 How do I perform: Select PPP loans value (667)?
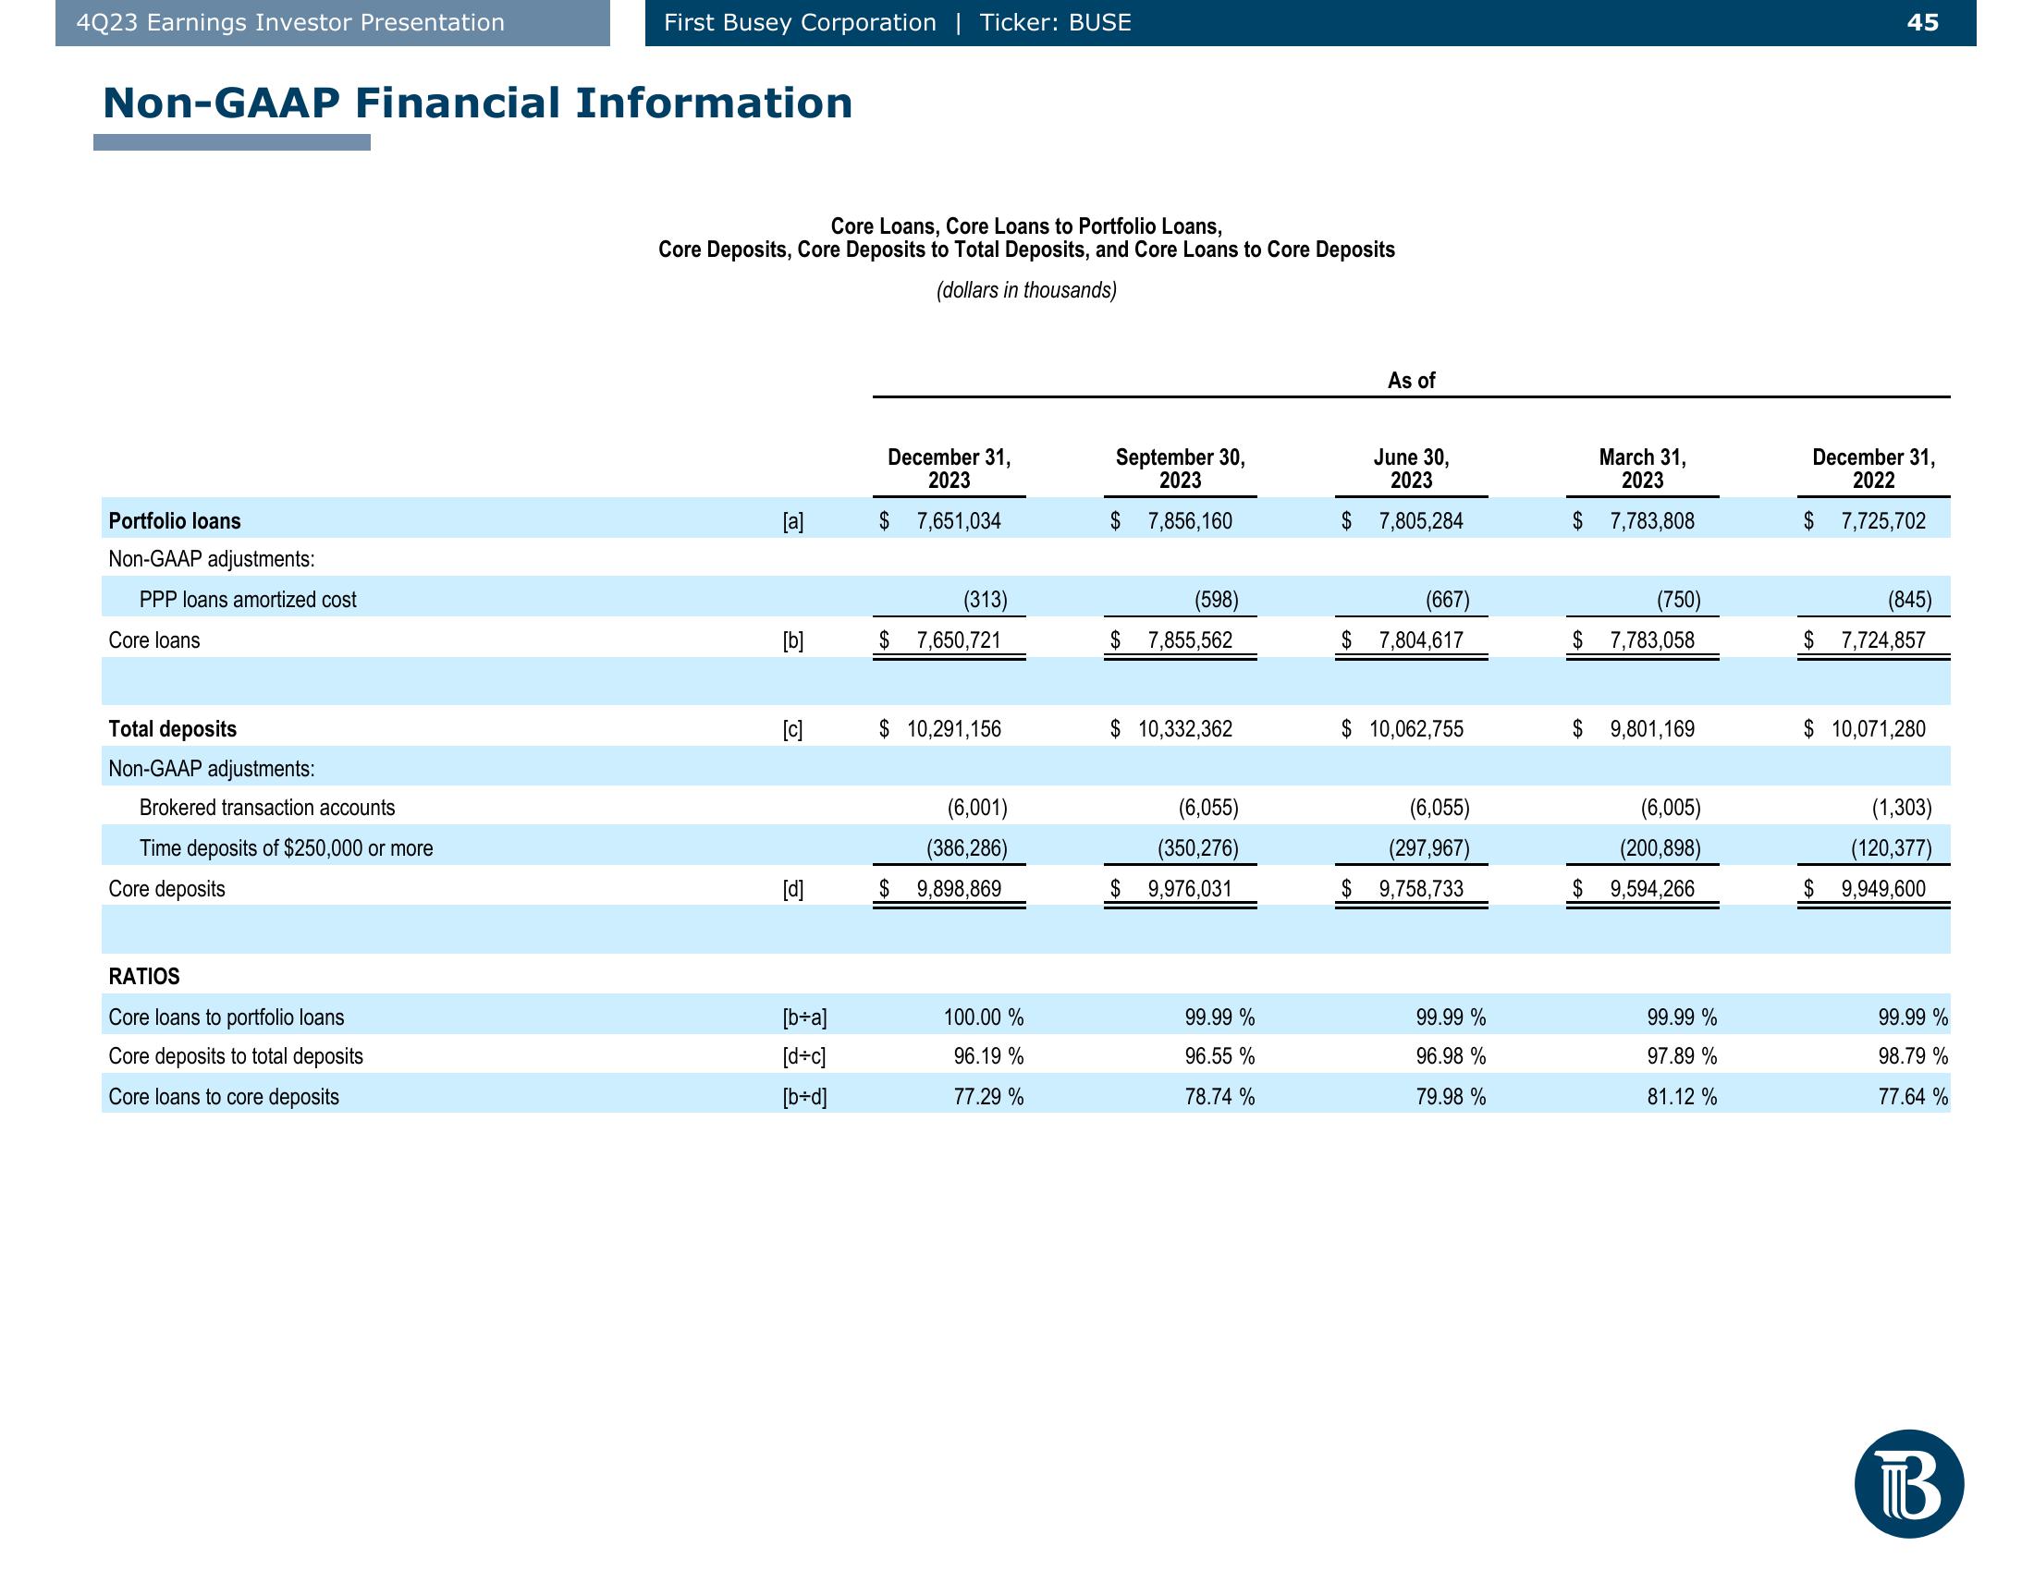click(x=1447, y=600)
